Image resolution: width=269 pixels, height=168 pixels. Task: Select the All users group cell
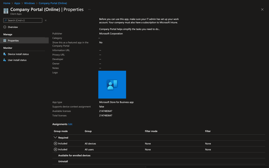pyautogui.click(x=89, y=149)
